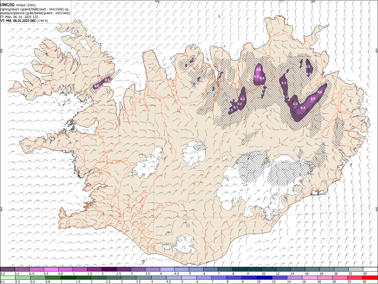Click the 'VT: Mið. 08.01.2025 08Z' valid time
The height and width of the screenshot is (284, 378).
click(x=18, y=21)
